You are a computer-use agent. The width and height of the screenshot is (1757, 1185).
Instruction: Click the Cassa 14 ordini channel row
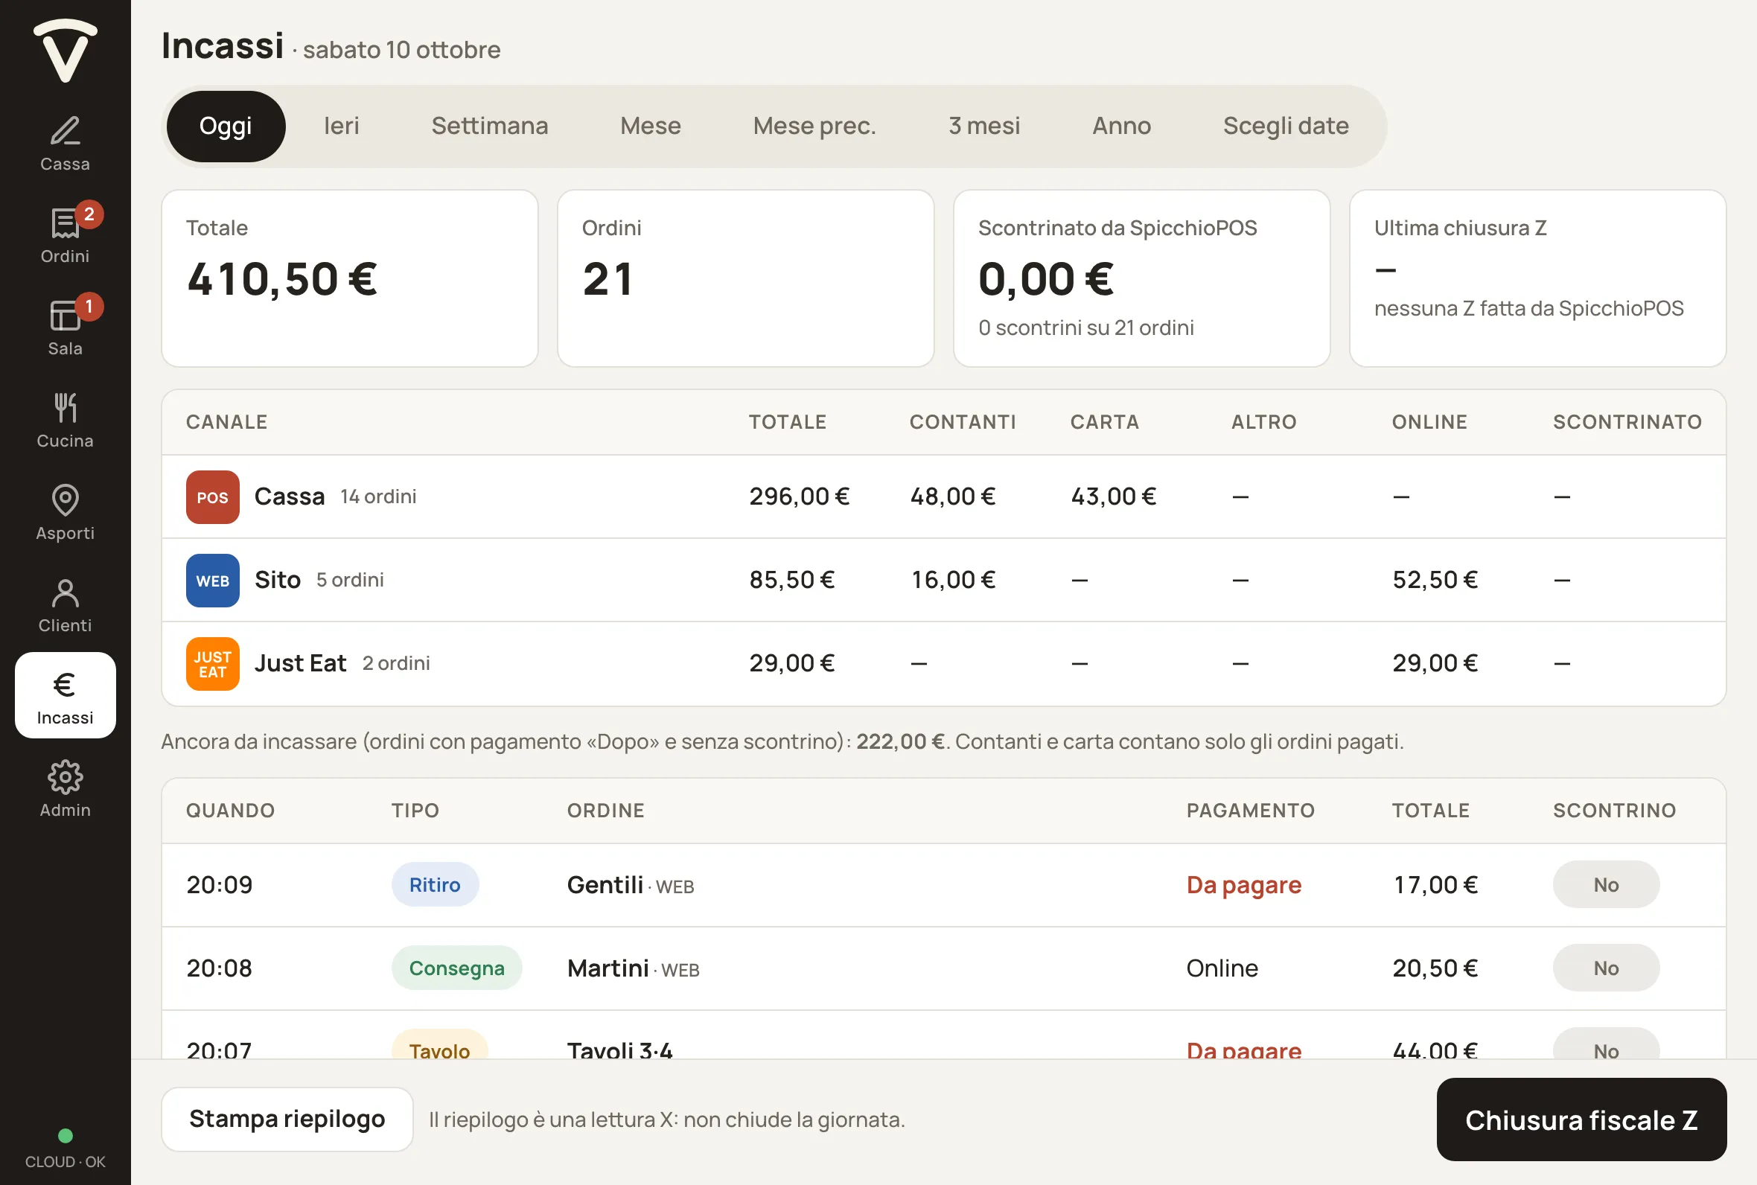tap(943, 496)
